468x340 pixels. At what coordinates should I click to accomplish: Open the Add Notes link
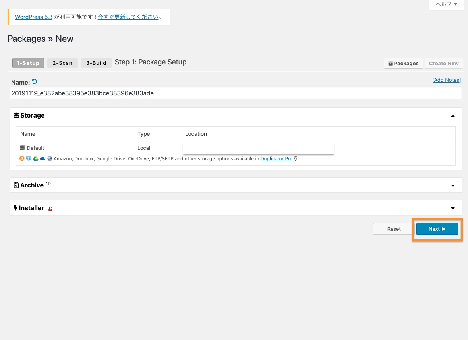pyautogui.click(x=446, y=80)
